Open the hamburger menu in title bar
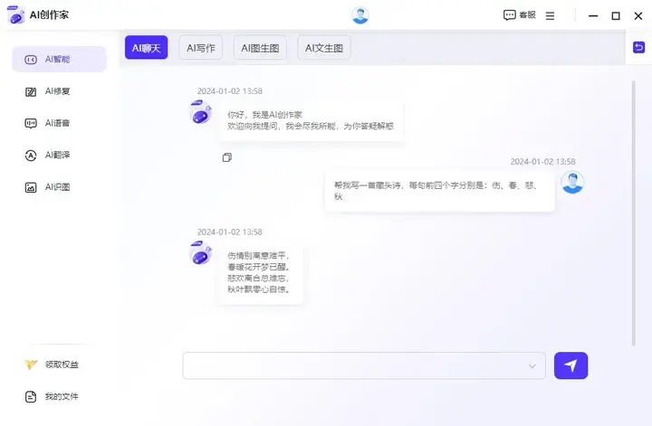 (550, 15)
